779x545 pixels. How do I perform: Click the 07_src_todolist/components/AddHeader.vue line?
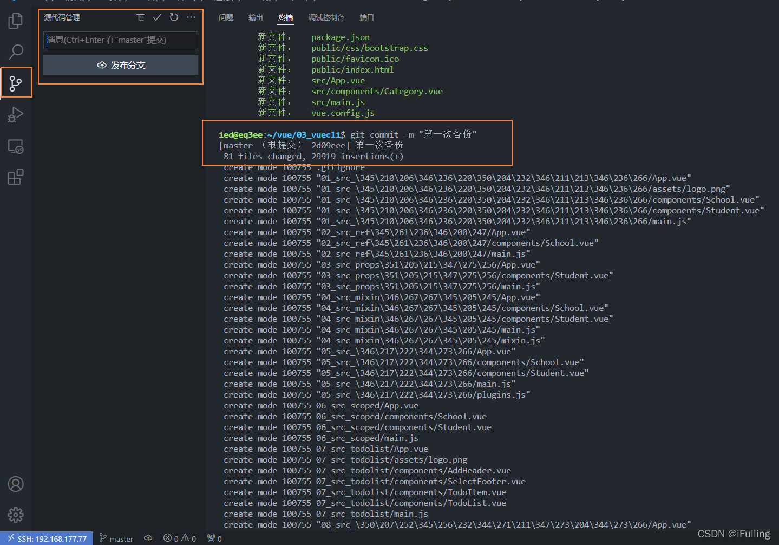tap(367, 470)
